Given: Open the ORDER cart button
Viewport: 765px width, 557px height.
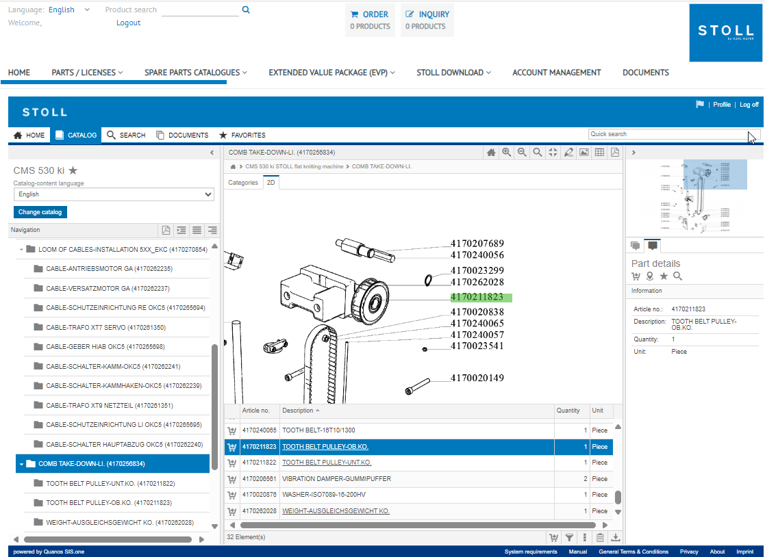Looking at the screenshot, I should [370, 20].
